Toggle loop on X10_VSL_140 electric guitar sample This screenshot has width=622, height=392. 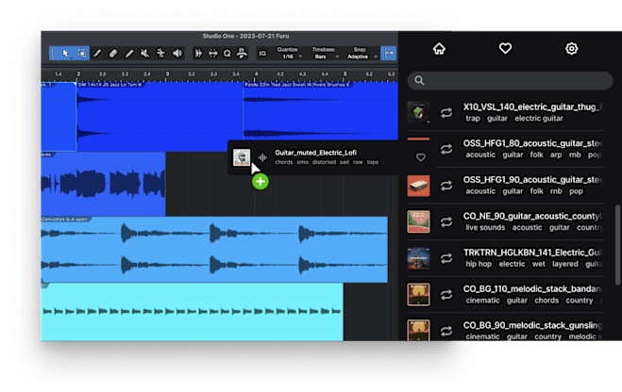[446, 113]
